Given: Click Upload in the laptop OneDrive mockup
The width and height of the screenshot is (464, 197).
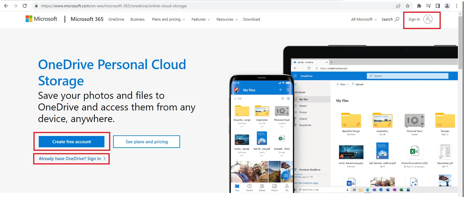Looking at the screenshot, I should click(358, 84).
